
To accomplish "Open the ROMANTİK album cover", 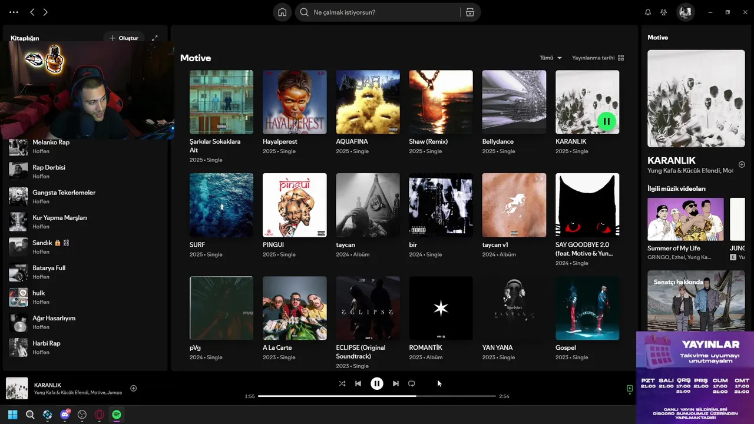I will (x=441, y=308).
